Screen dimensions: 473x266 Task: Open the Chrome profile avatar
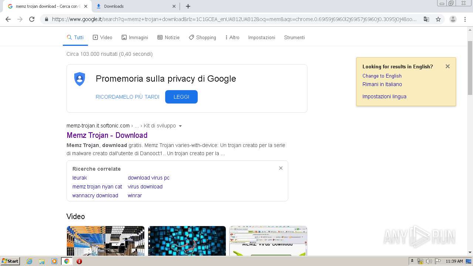click(x=453, y=19)
